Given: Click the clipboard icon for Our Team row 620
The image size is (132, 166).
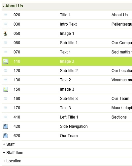Looking at the screenshot, I should click(x=6, y=136).
